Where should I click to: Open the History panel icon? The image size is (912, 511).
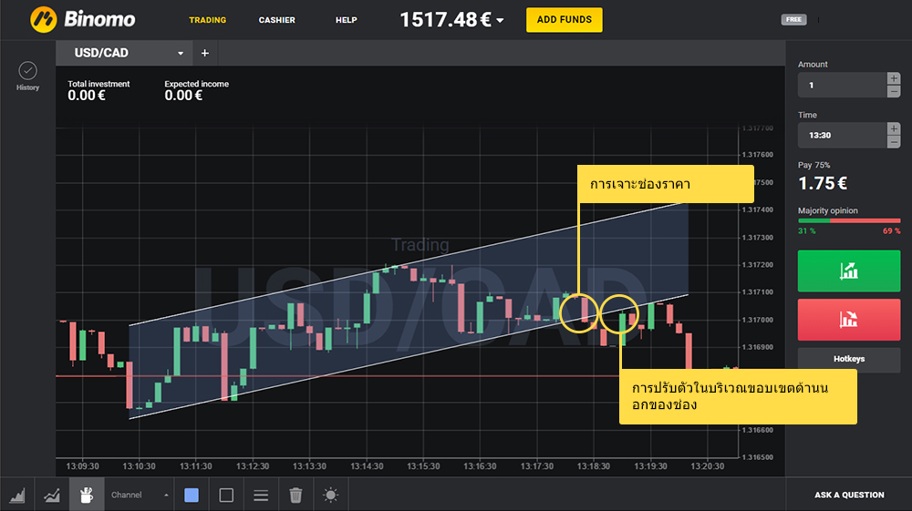click(27, 75)
